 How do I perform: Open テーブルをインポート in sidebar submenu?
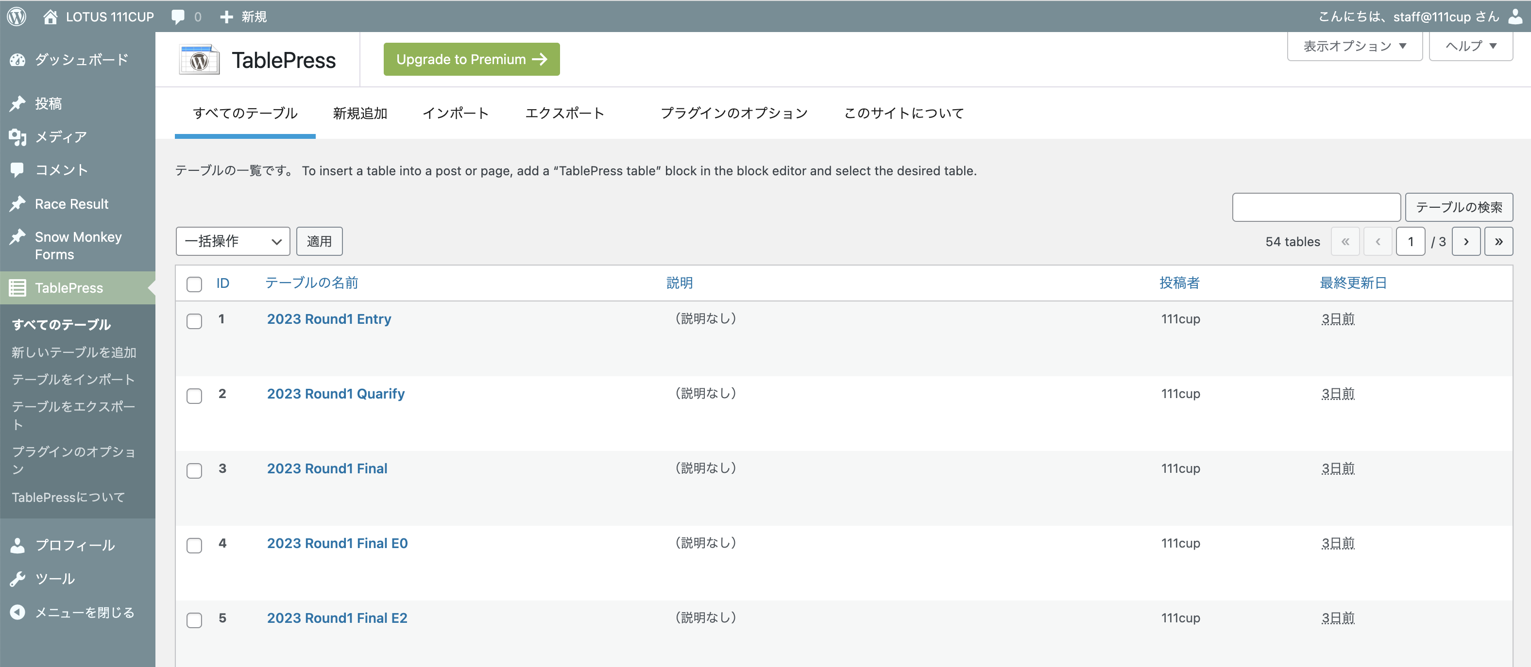(73, 379)
